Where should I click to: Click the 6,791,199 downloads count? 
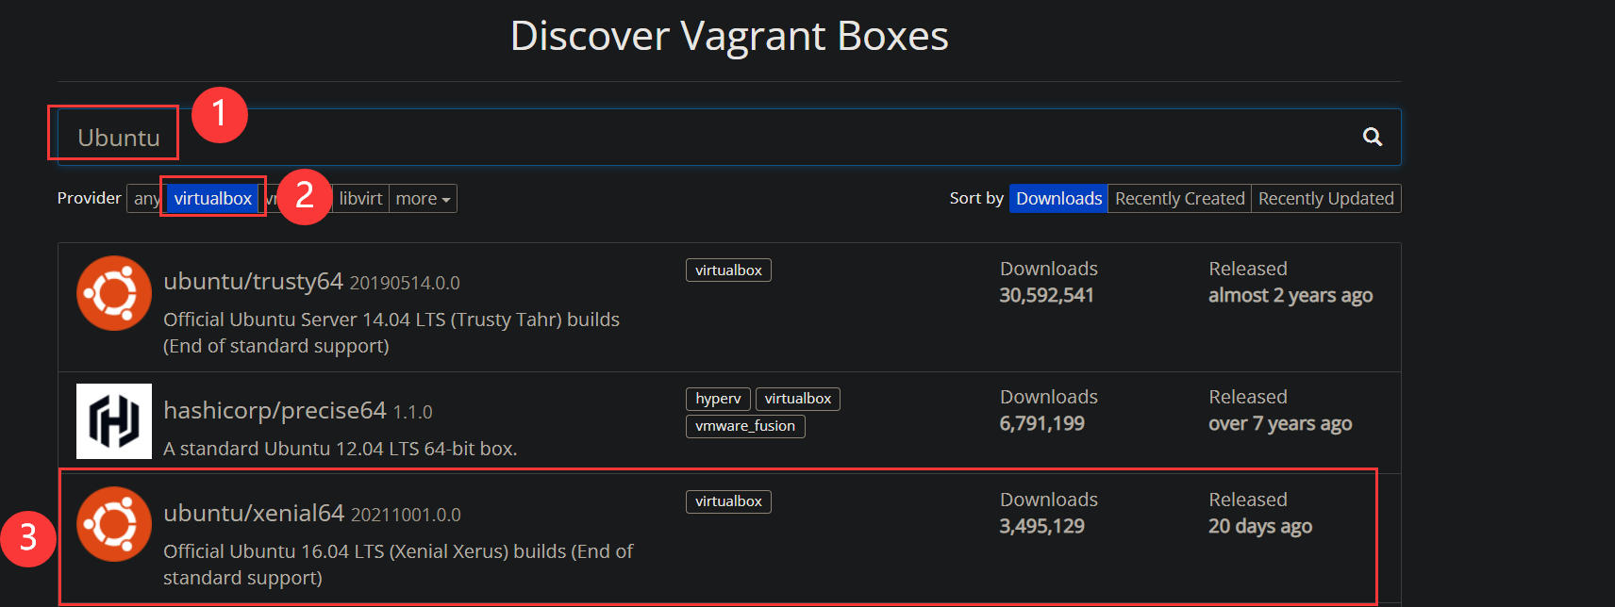point(1041,423)
